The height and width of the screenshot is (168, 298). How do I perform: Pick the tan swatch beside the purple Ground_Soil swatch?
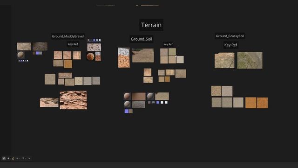pos(130,111)
